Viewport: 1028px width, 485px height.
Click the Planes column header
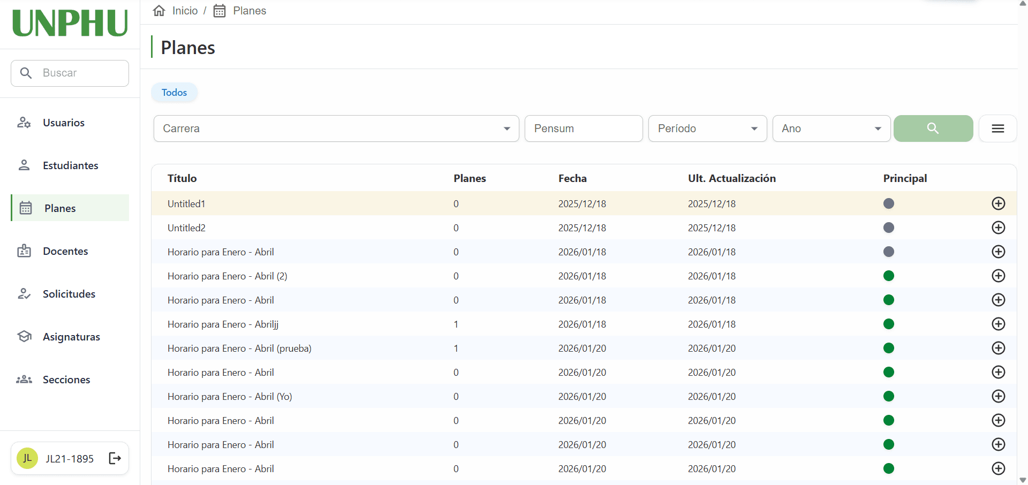click(x=470, y=178)
